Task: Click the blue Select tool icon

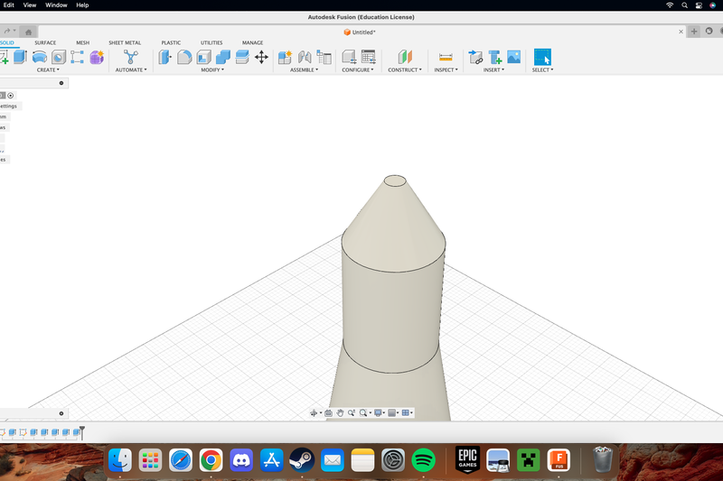Action: click(542, 57)
